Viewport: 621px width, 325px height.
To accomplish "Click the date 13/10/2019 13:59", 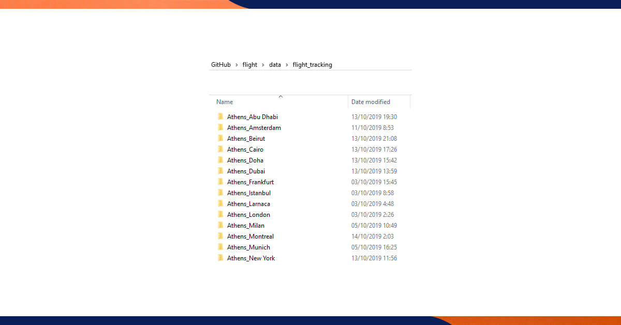I will [374, 171].
